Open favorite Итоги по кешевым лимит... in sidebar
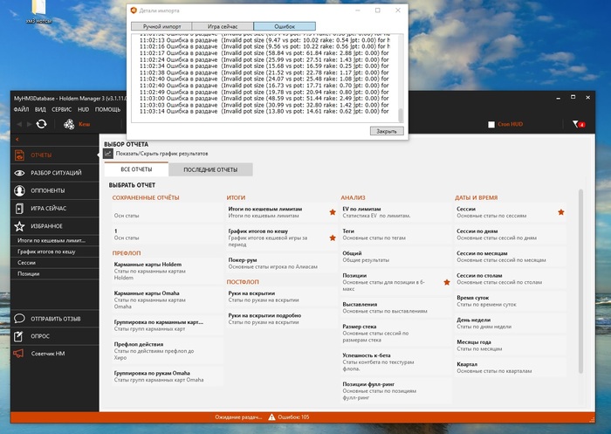Screen dimensions: 611x434 (x=54, y=241)
